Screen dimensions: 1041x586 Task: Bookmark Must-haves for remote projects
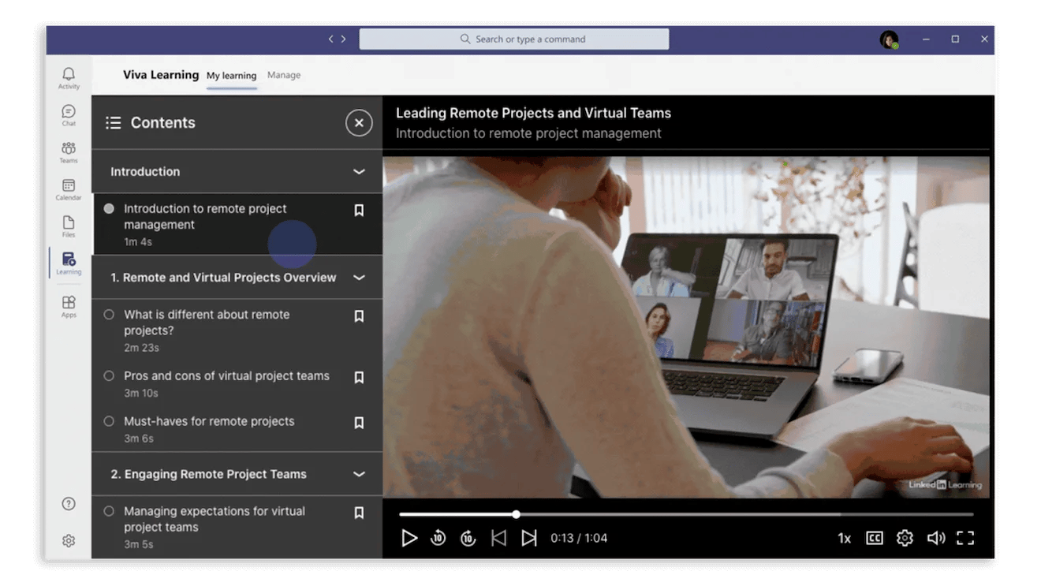point(359,423)
